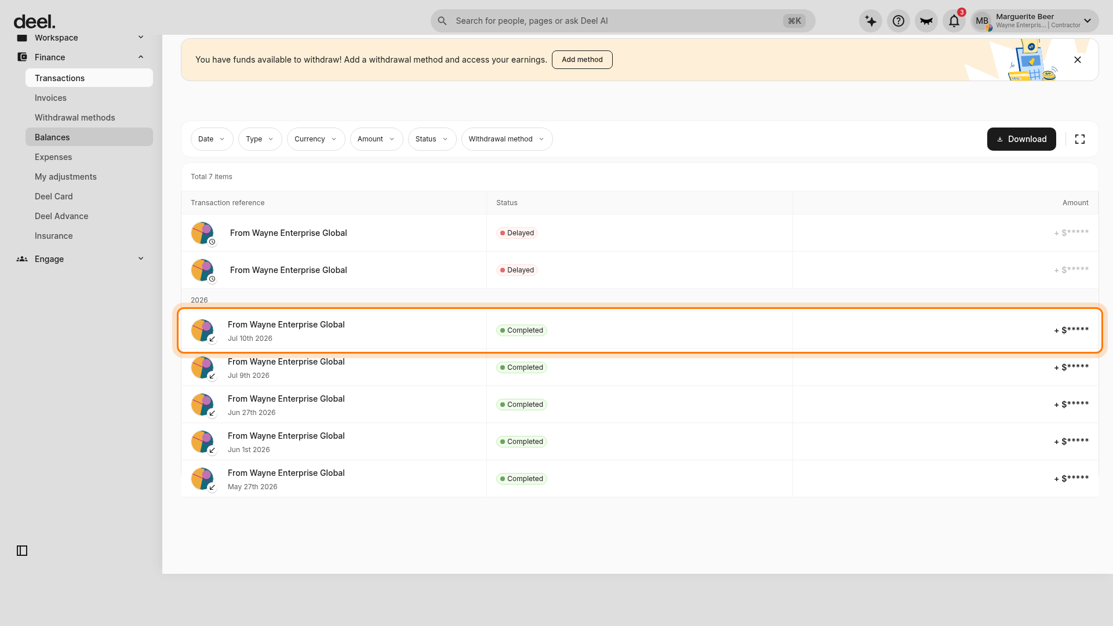1113x626 pixels.
Task: Click the search magnifier icon
Action: tap(442, 21)
